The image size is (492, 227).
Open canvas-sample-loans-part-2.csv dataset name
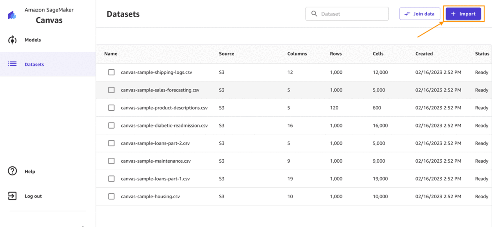155,143
